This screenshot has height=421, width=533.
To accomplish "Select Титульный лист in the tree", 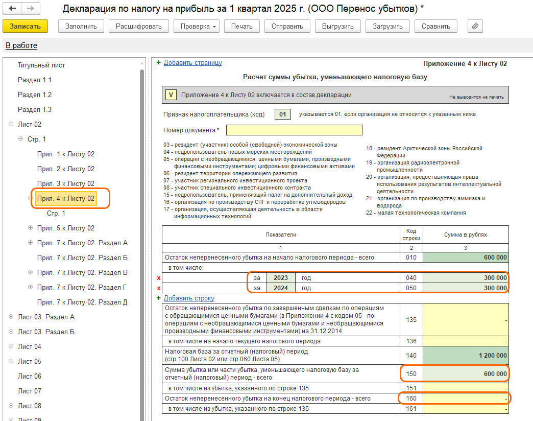I will 41,65.
